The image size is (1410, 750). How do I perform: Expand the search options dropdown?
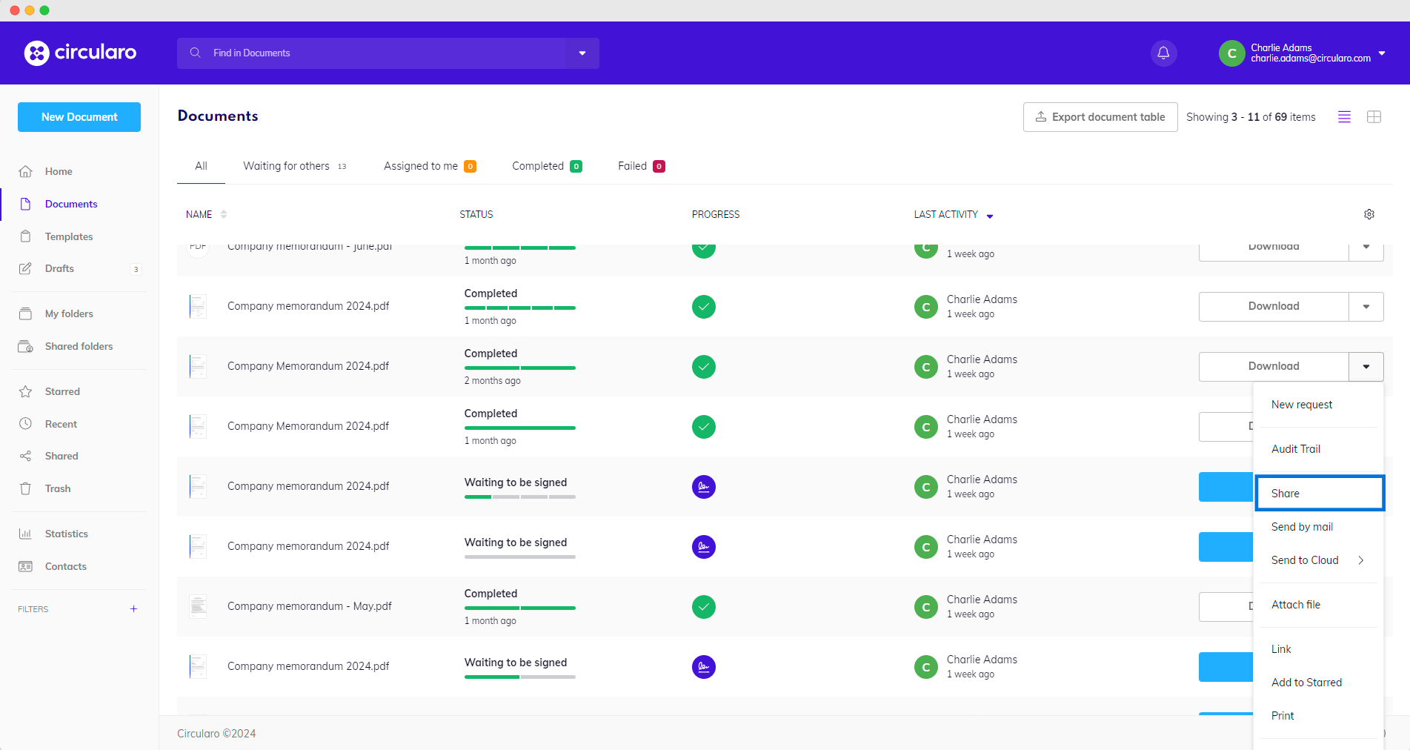coord(582,53)
